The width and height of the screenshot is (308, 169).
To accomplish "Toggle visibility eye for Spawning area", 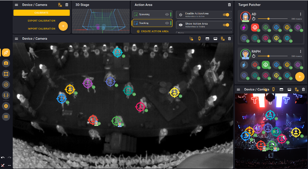I will pos(167,14).
